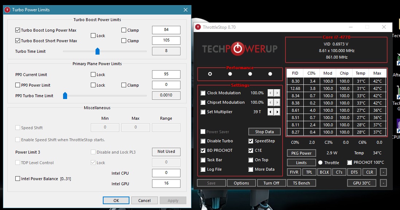Select the second Performance profile radio button

(230, 74)
